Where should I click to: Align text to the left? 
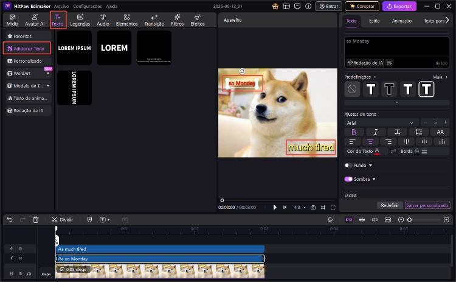[x=352, y=141]
